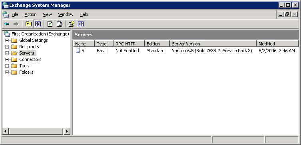The width and height of the screenshot is (301, 145).
Task: Click the Connectors folder icon
Action: click(14, 59)
